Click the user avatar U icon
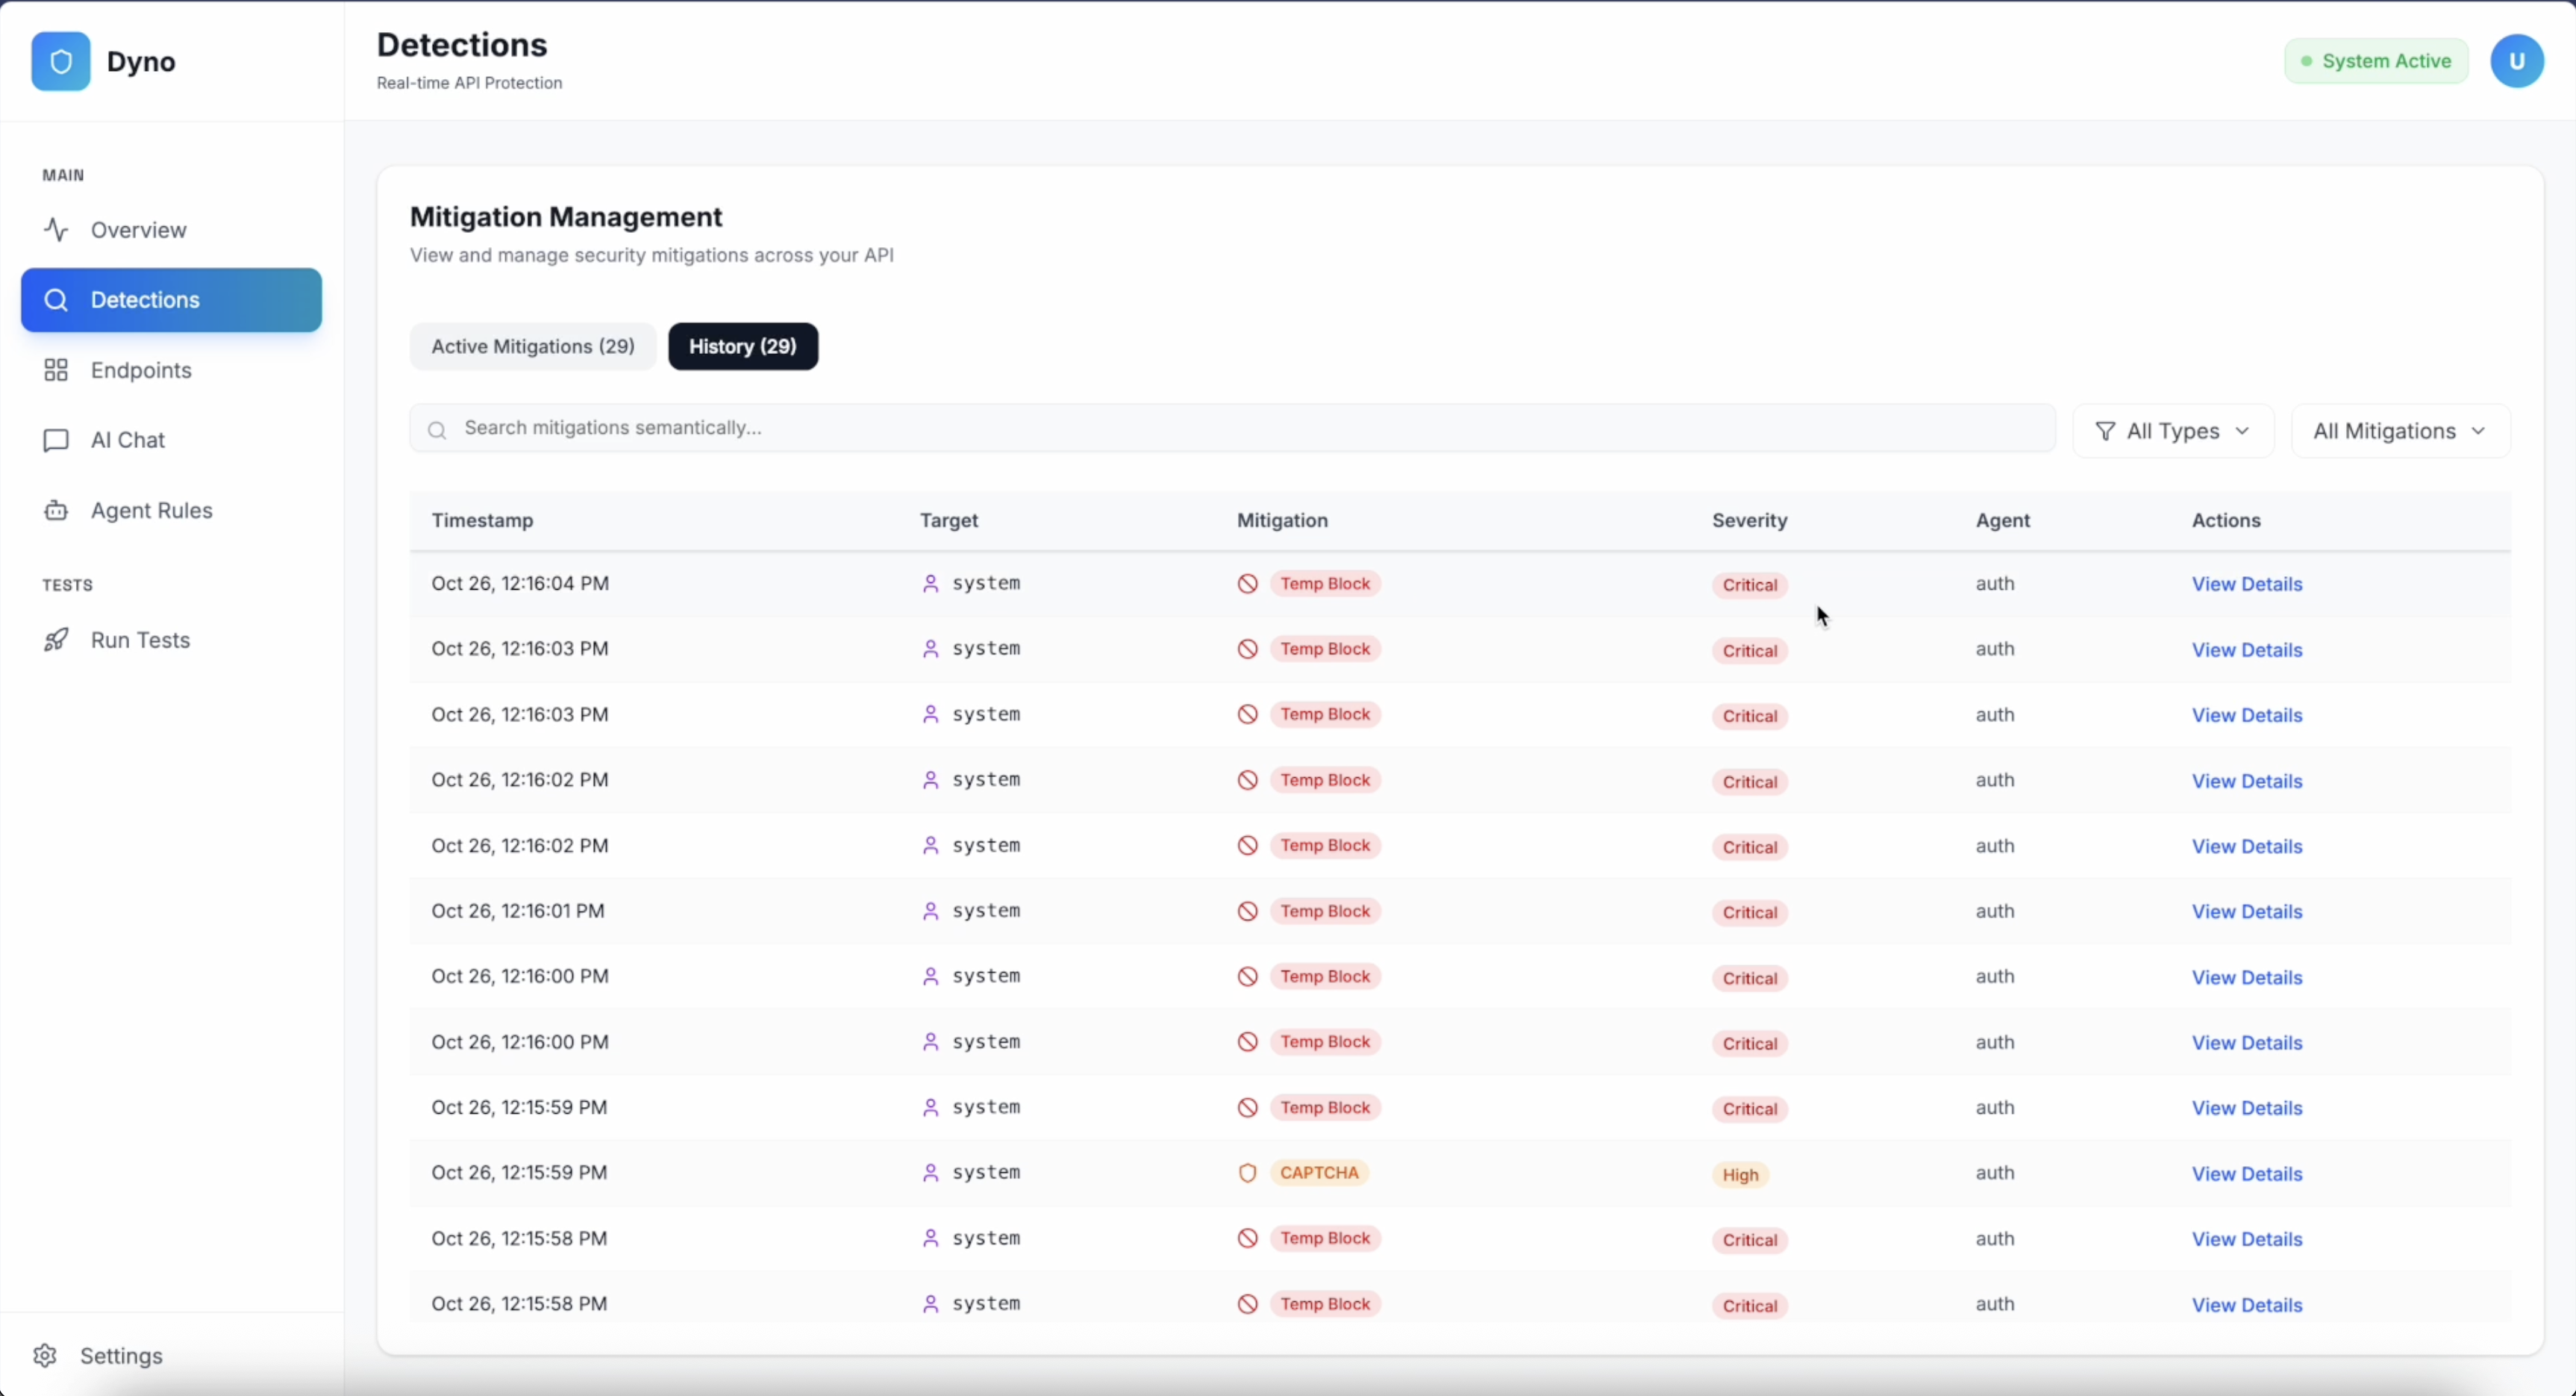The width and height of the screenshot is (2576, 1396). [x=2516, y=62]
